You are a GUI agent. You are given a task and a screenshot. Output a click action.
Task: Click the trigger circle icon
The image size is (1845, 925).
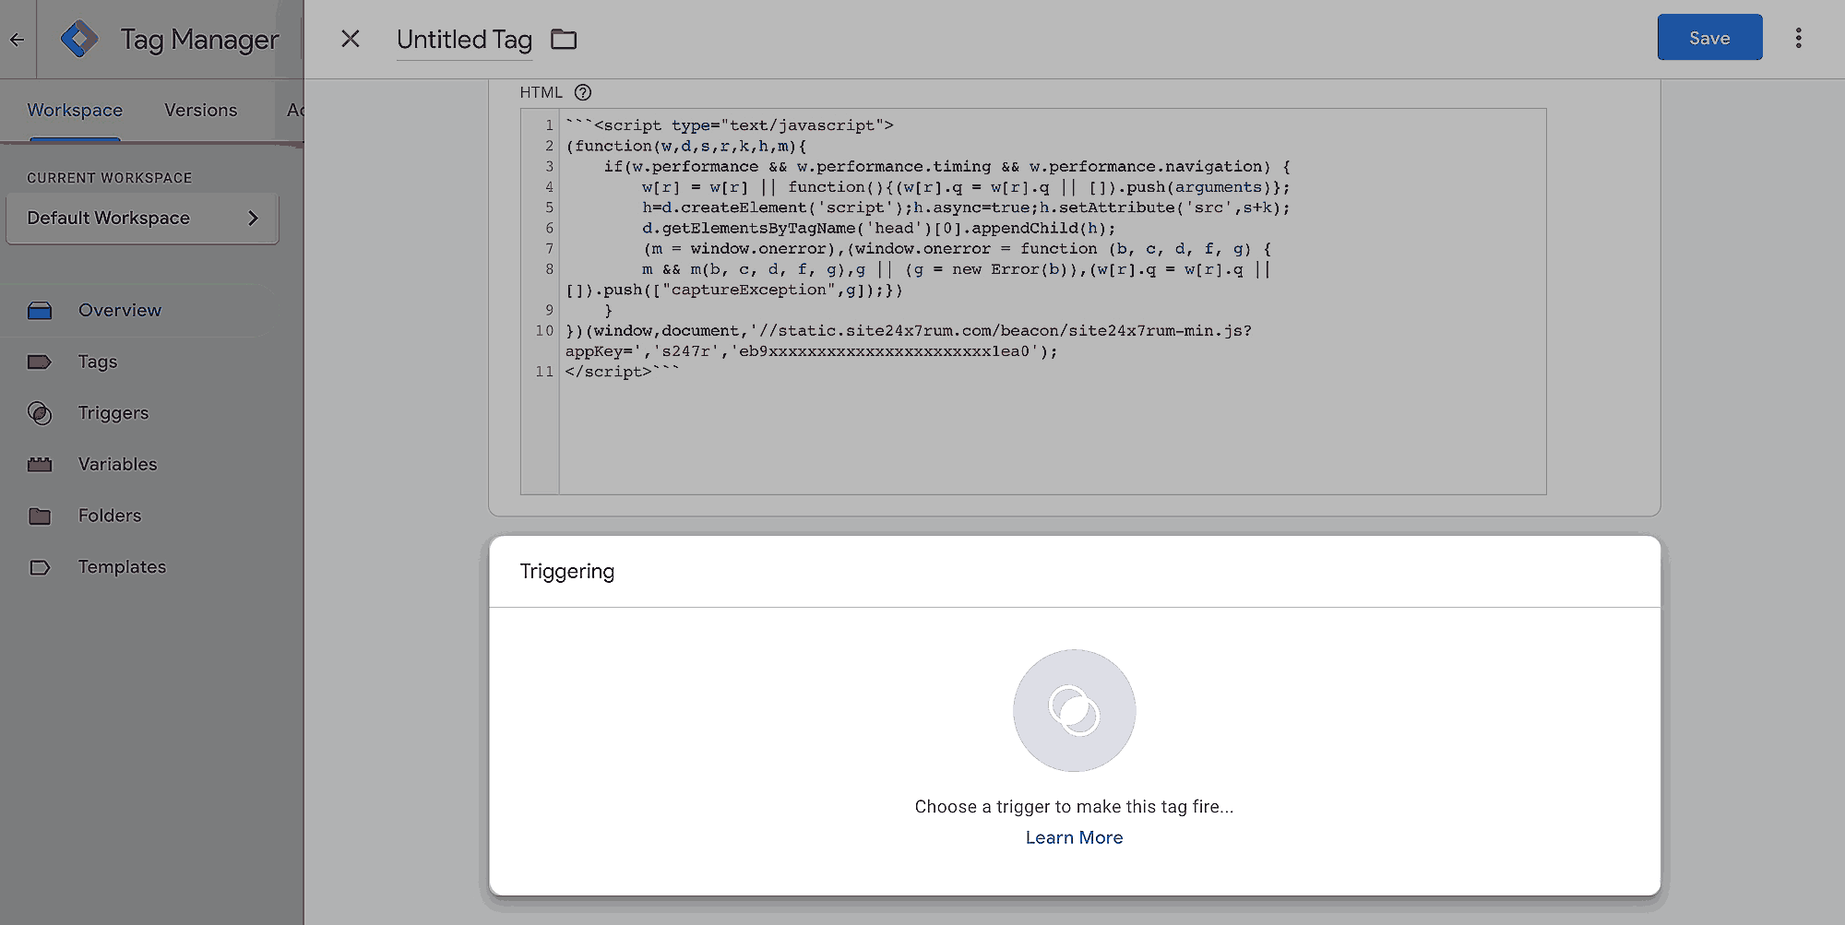[1074, 710]
